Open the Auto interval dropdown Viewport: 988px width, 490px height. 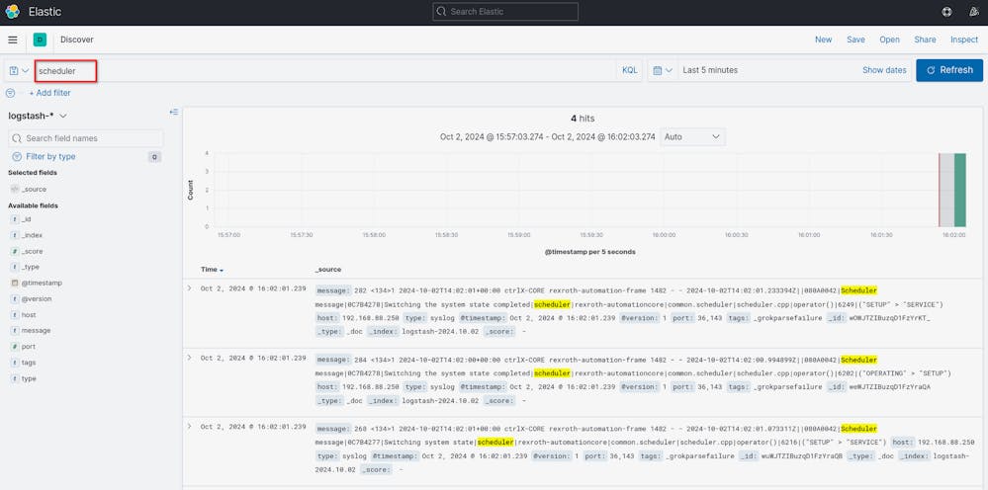point(692,136)
